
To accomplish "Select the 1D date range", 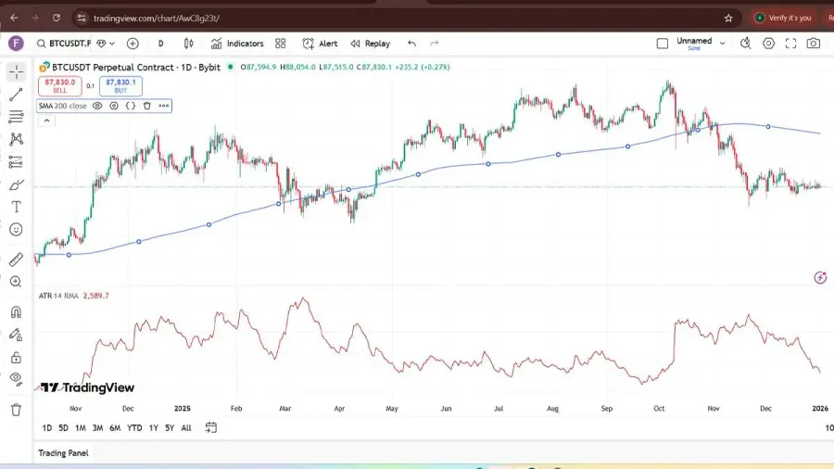I will click(x=47, y=428).
